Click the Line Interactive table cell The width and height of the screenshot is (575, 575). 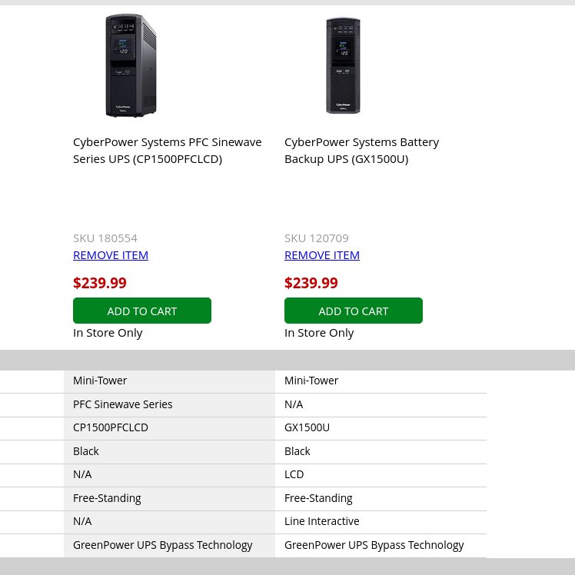(x=381, y=521)
